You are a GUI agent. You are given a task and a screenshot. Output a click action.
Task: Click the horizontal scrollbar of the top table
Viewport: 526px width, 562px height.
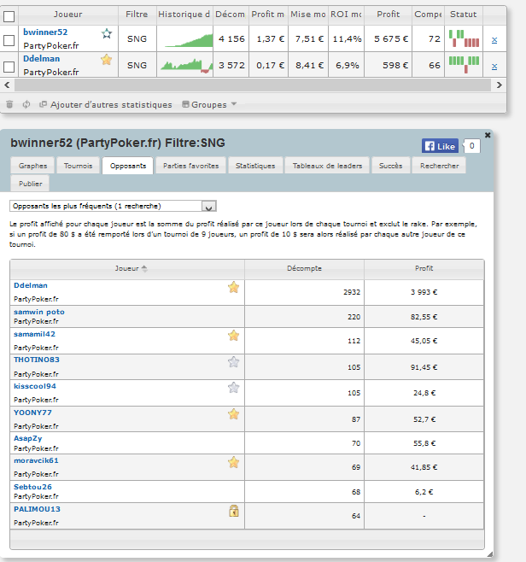pos(253,85)
